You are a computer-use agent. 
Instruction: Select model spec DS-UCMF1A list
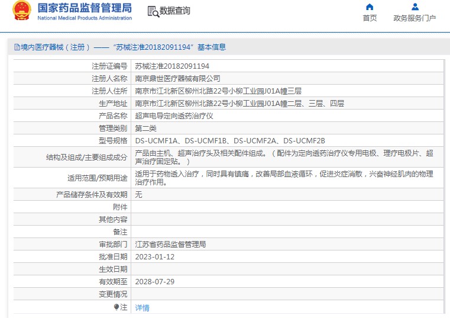230,140
